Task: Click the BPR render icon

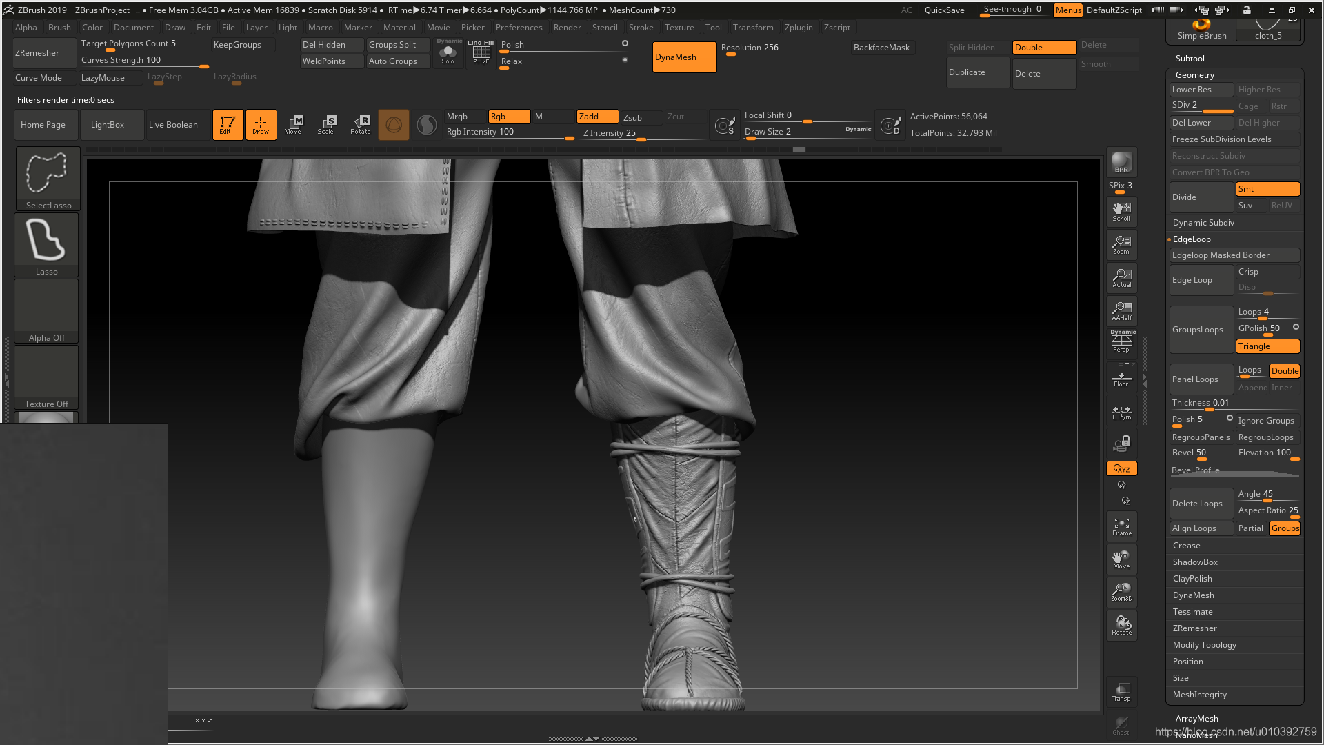Action: [x=1121, y=163]
